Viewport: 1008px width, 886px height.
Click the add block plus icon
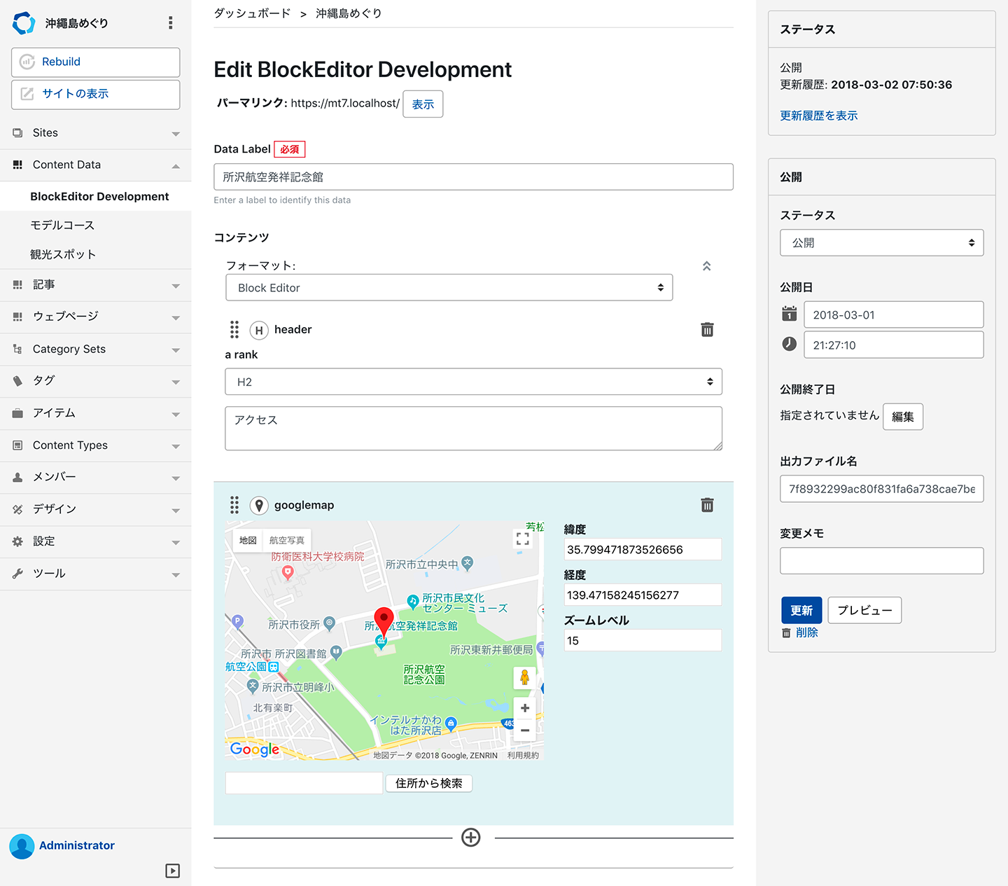pyautogui.click(x=471, y=837)
